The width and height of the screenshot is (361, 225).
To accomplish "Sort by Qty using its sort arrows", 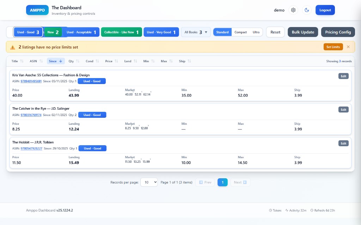I will (78, 61).
